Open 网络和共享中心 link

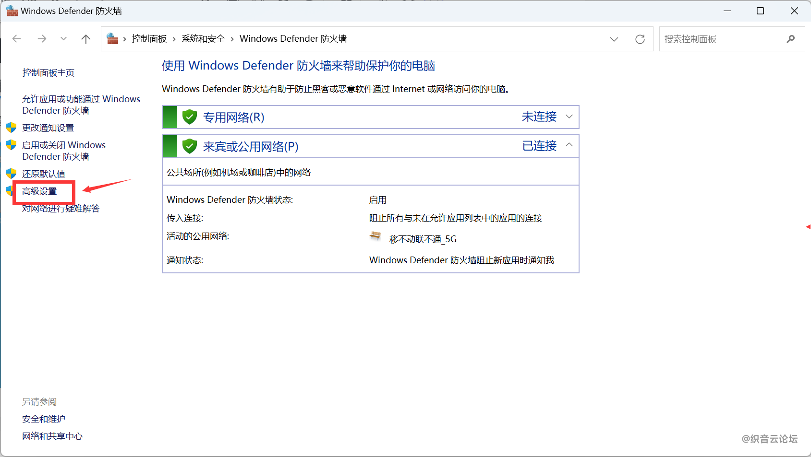click(52, 436)
